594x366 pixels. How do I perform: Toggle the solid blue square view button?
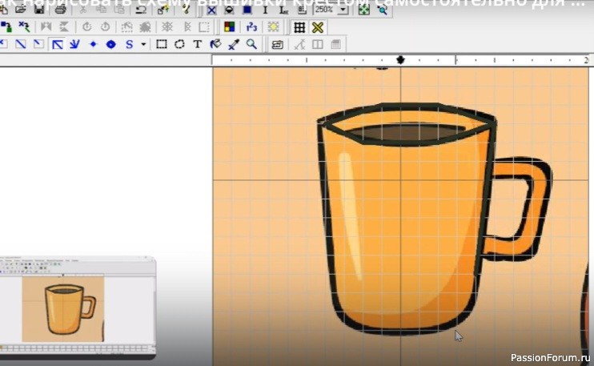247,10
